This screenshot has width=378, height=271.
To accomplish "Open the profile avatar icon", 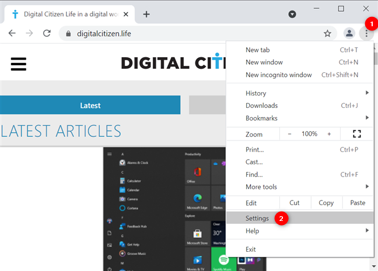I will [349, 33].
